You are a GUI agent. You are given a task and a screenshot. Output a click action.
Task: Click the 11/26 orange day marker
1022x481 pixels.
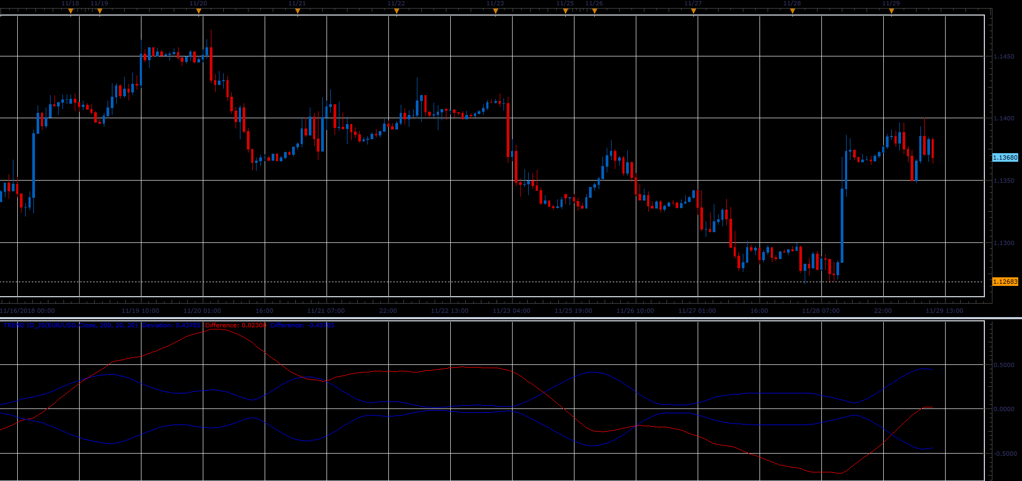click(x=594, y=11)
